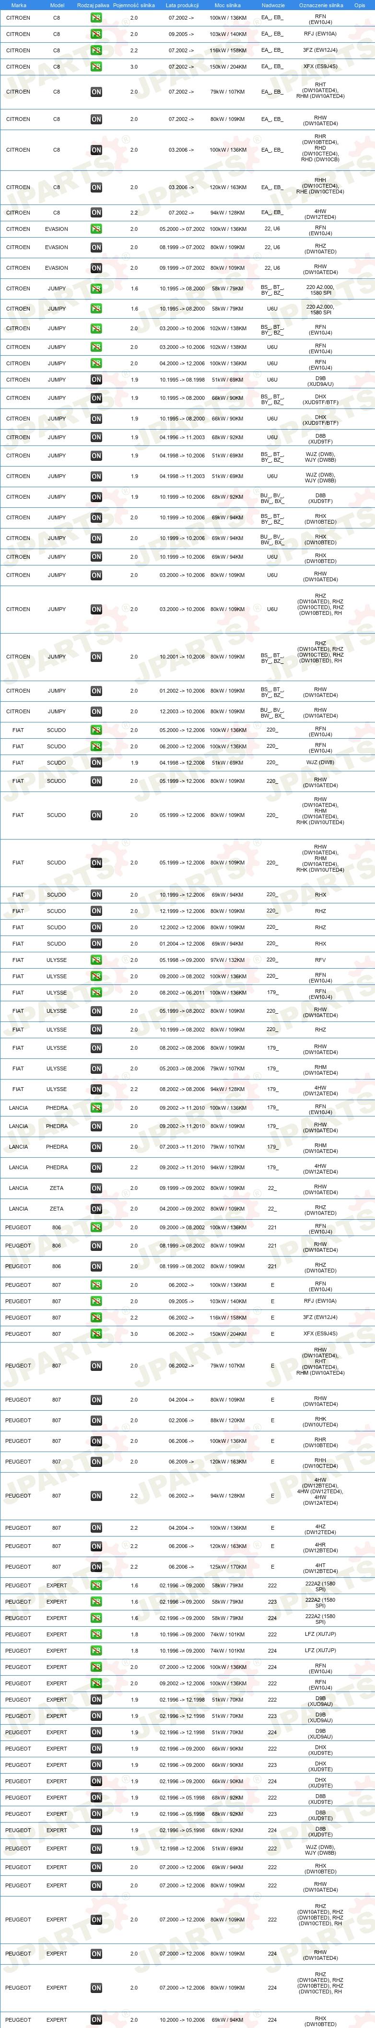Click ZETA model cell in 04.2000 -> 09.2002 row
This screenshot has width=375, height=2028.
(57, 1209)
